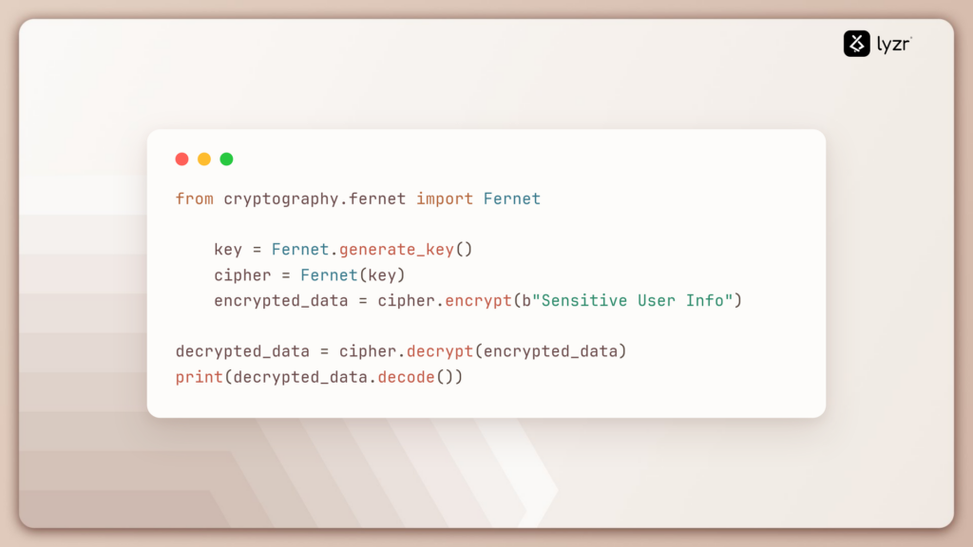Click the 'encrypt' method name
The width and height of the screenshot is (973, 547).
(479, 301)
